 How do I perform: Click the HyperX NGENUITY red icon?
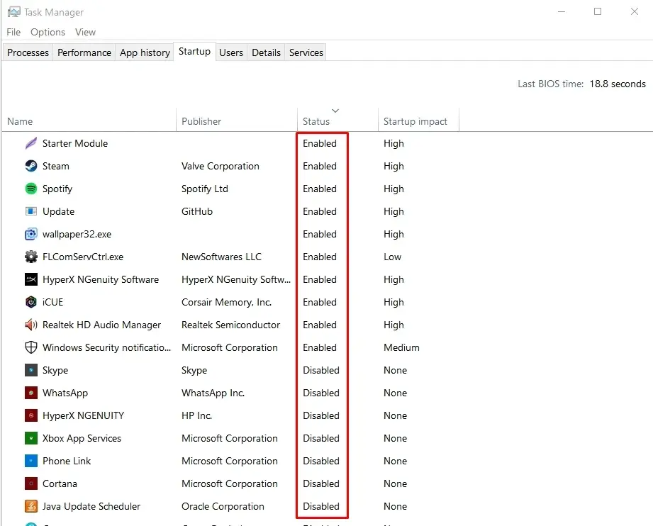(30, 415)
